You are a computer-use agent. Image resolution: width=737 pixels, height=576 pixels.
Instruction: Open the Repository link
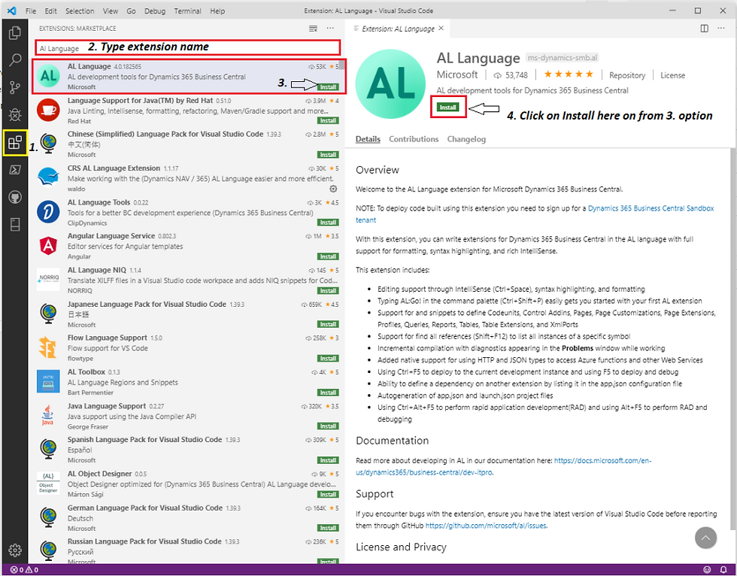point(627,75)
